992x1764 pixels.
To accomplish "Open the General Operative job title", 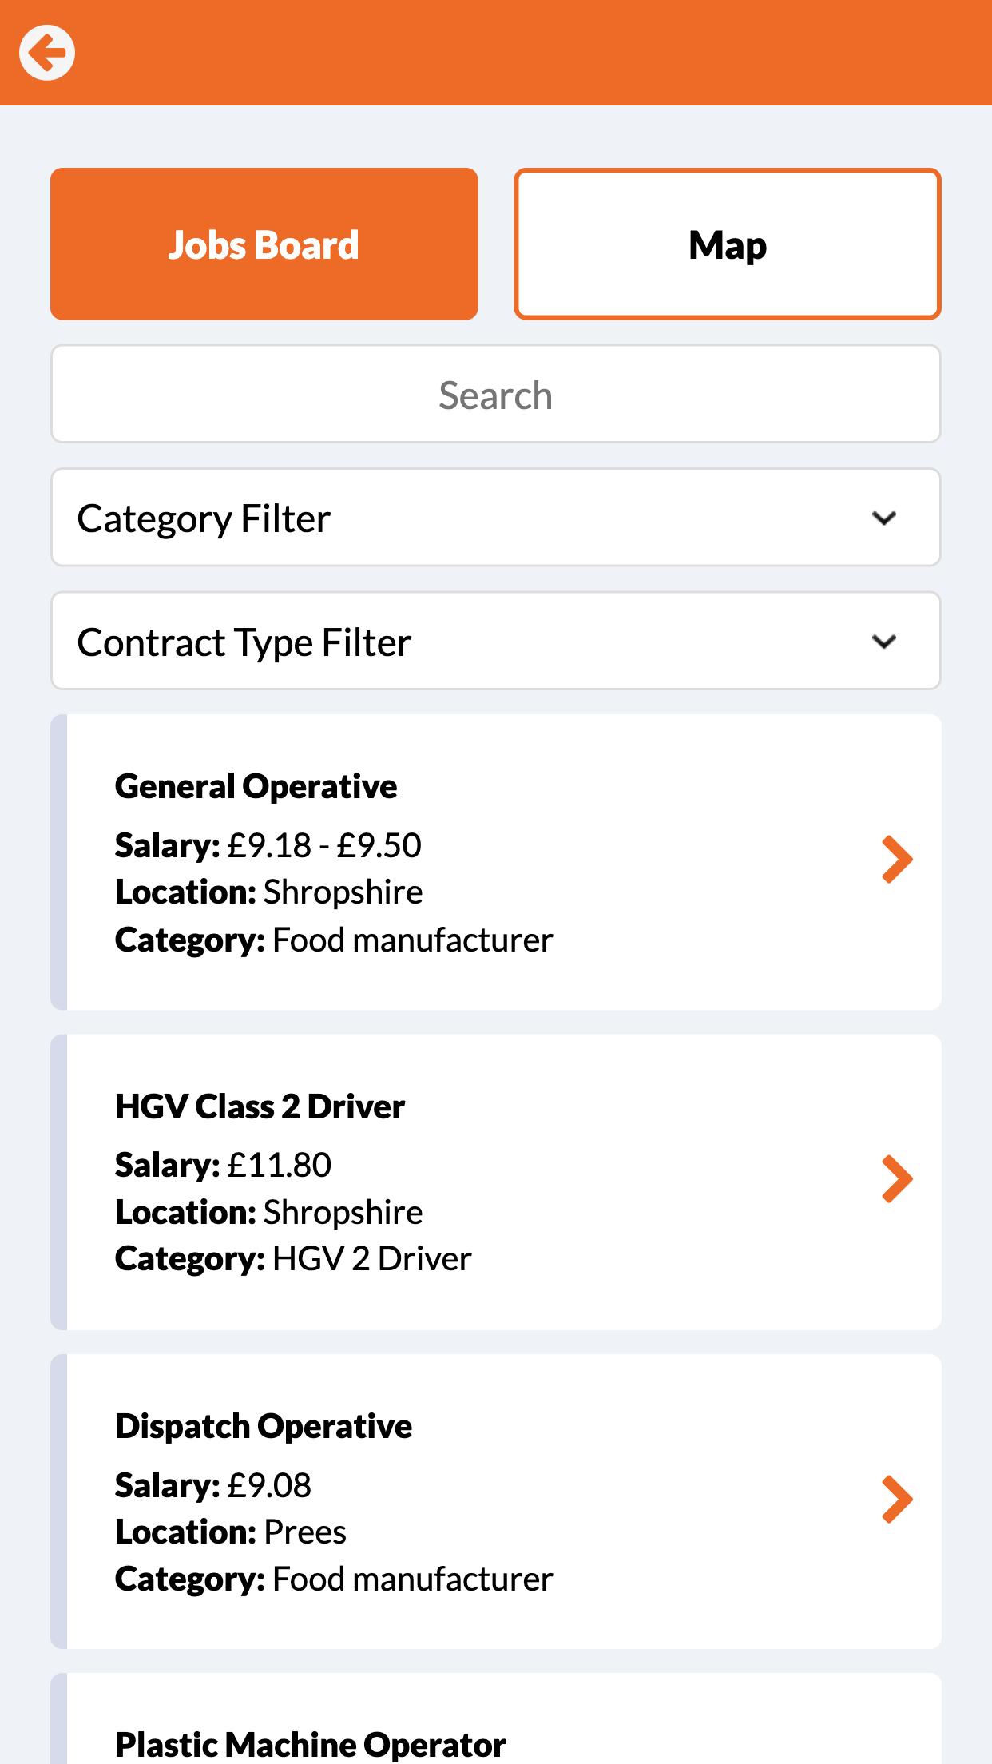I will click(x=256, y=787).
